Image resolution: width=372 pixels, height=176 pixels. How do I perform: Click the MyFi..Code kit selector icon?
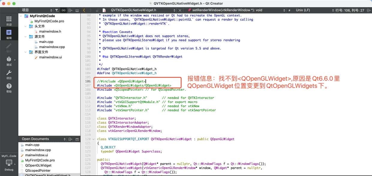click(x=9, y=156)
